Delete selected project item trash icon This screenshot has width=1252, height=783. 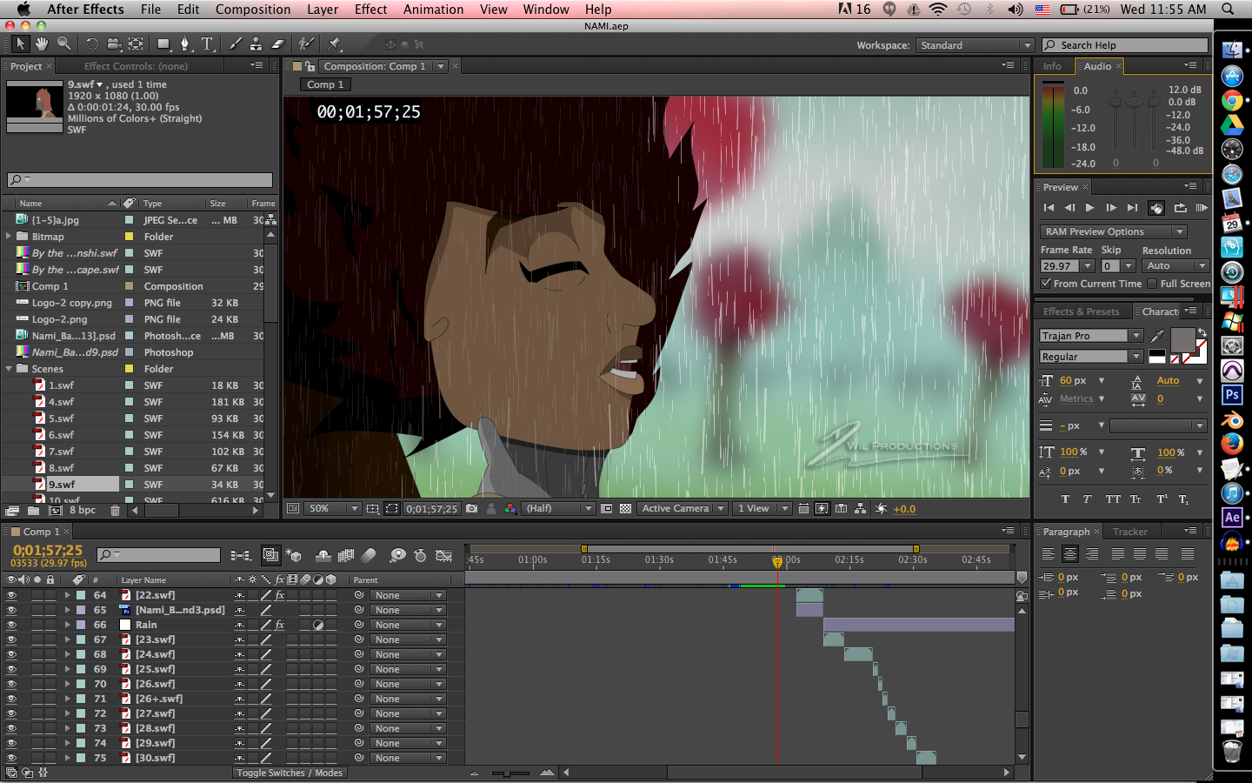[x=115, y=511]
